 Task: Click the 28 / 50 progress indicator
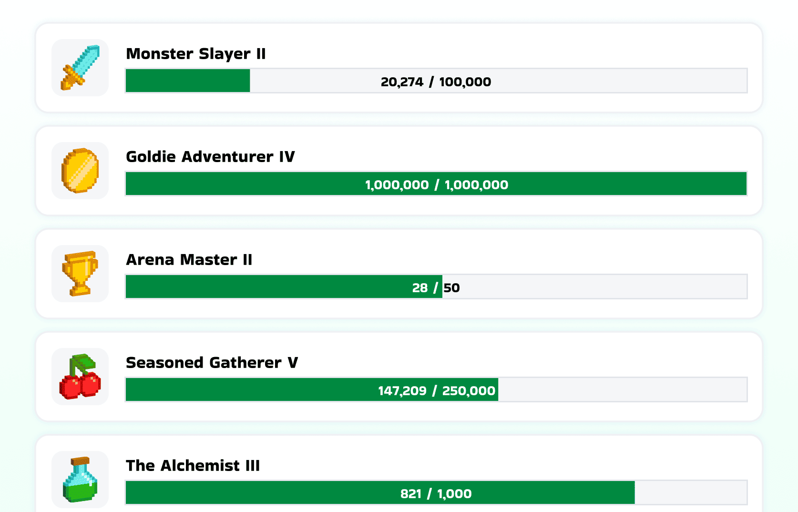click(x=435, y=287)
